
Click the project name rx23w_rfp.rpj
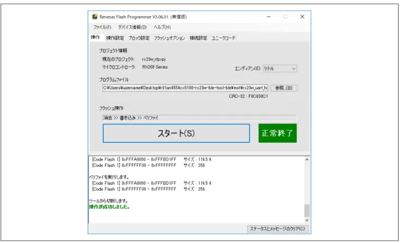click(x=154, y=59)
